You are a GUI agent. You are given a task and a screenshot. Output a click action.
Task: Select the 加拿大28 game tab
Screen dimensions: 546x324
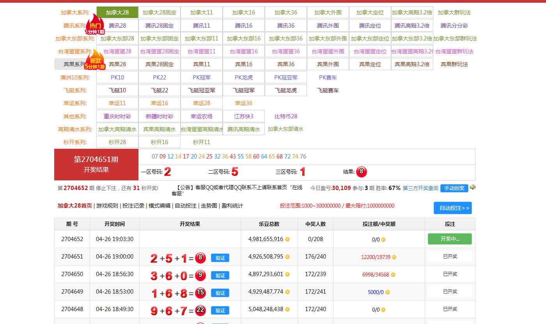point(117,12)
